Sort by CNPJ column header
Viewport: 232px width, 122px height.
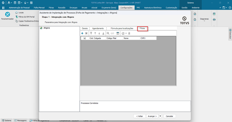coord(148,38)
